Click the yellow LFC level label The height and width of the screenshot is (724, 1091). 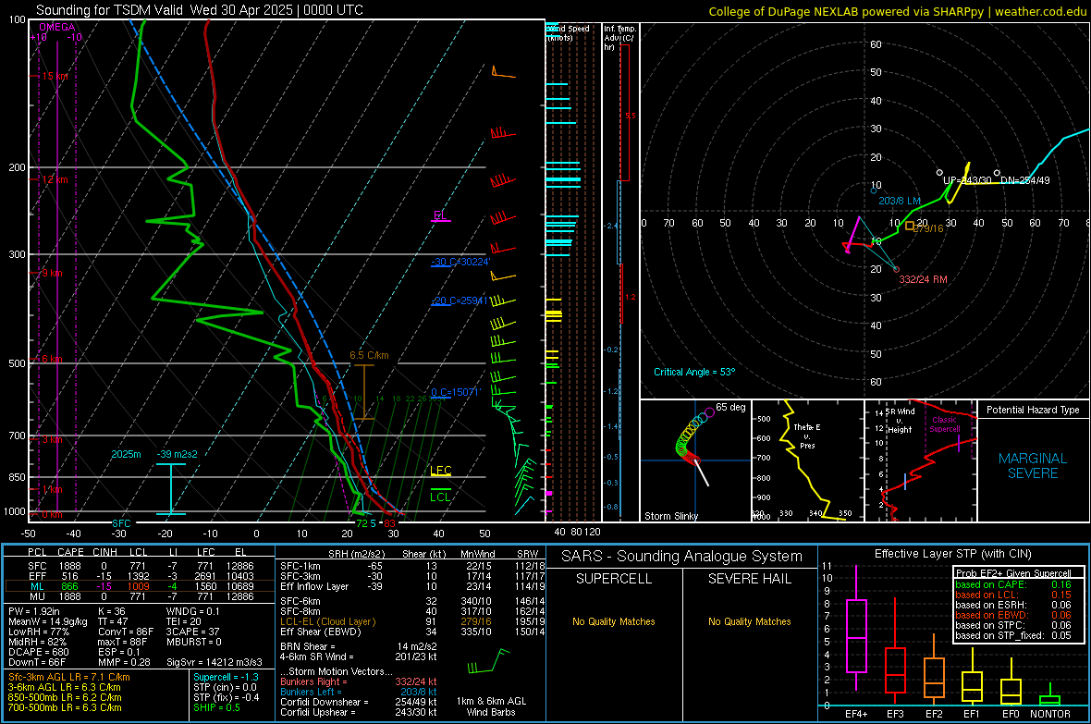(x=440, y=471)
